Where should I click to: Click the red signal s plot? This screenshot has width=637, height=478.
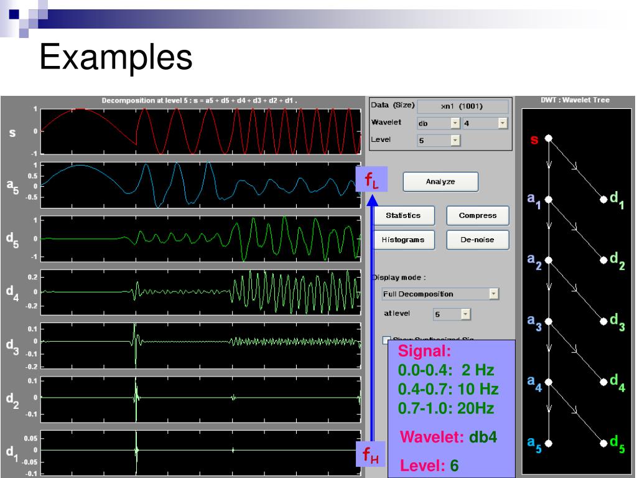(201, 131)
